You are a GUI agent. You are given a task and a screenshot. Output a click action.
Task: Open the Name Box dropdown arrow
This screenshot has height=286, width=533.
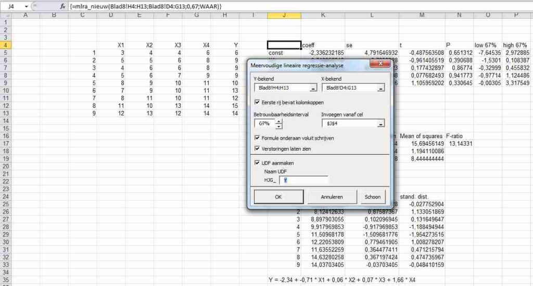27,6
